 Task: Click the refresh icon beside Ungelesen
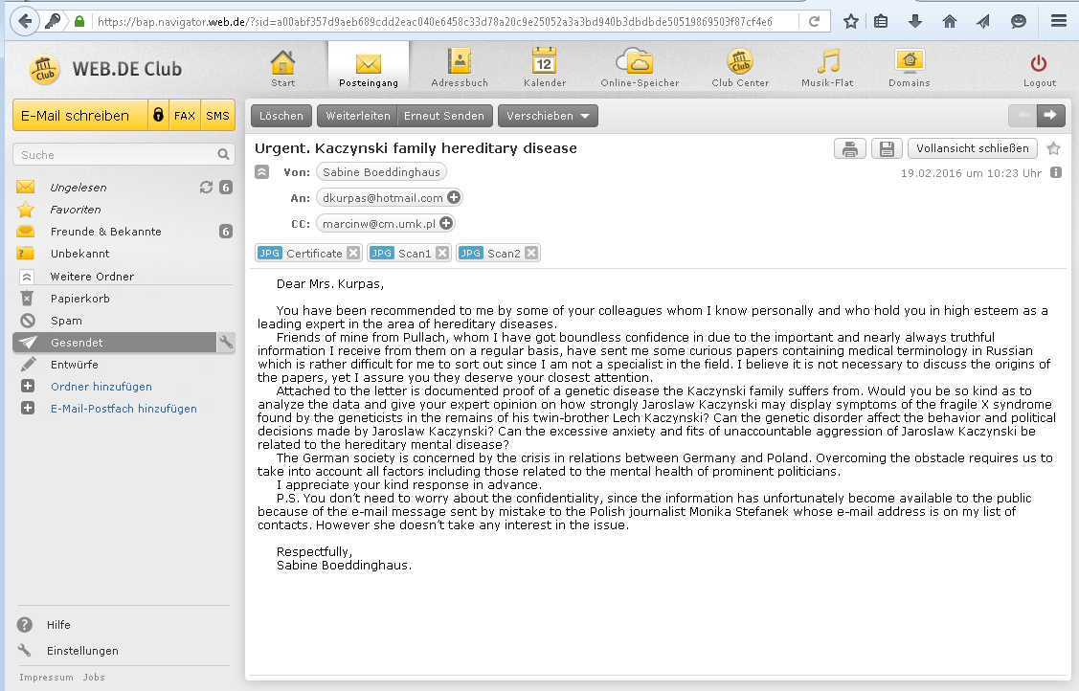click(x=206, y=188)
